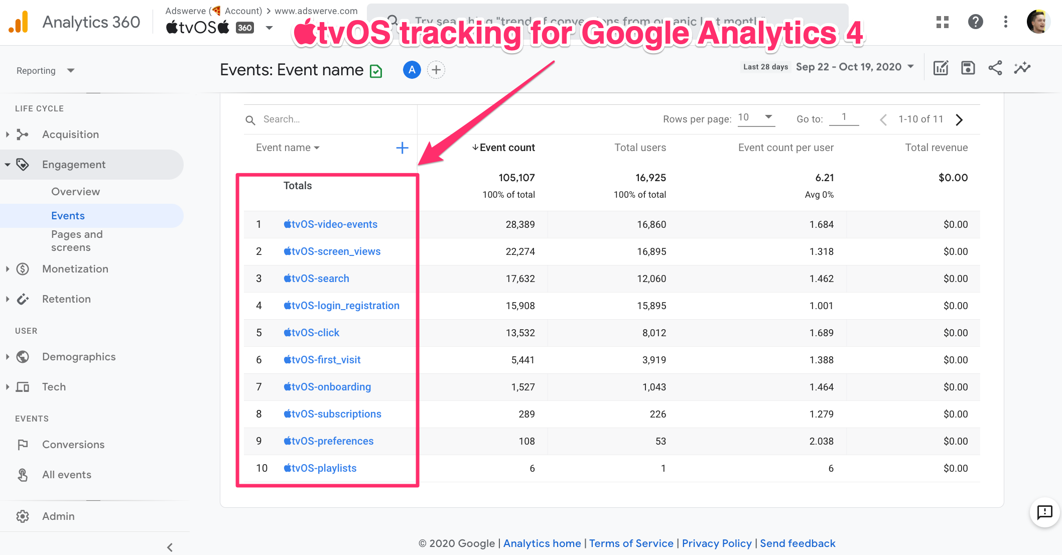This screenshot has width=1062, height=555.
Task: Go to previous page of results
Action: (883, 119)
